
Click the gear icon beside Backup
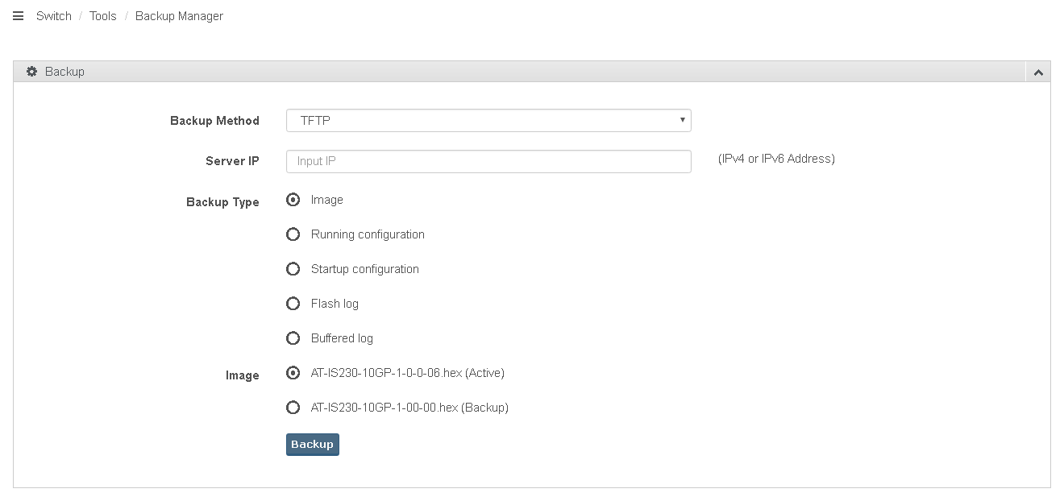point(32,72)
